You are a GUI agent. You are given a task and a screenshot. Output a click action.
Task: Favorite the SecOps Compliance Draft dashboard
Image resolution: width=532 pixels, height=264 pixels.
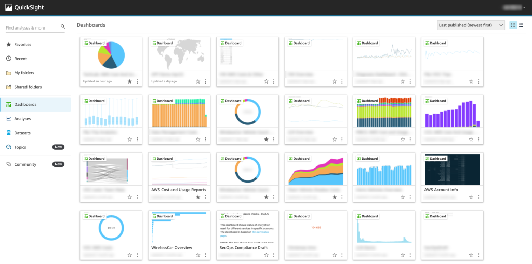pyautogui.click(x=267, y=255)
